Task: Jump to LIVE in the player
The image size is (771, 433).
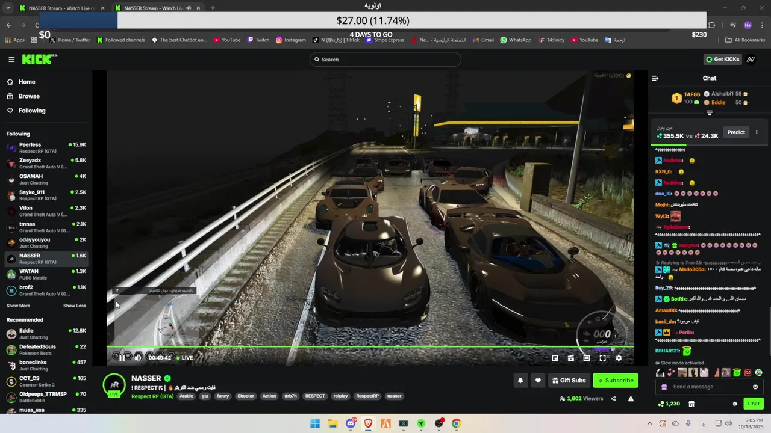Action: [x=184, y=358]
